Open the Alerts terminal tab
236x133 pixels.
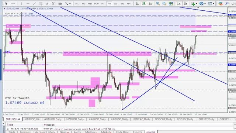pyautogui.click(x=77, y=132)
